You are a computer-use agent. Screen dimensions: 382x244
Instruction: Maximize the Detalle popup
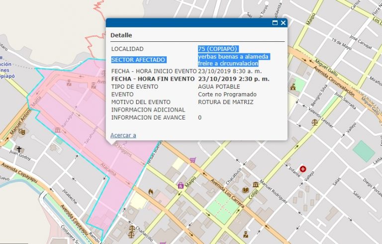pos(275,23)
